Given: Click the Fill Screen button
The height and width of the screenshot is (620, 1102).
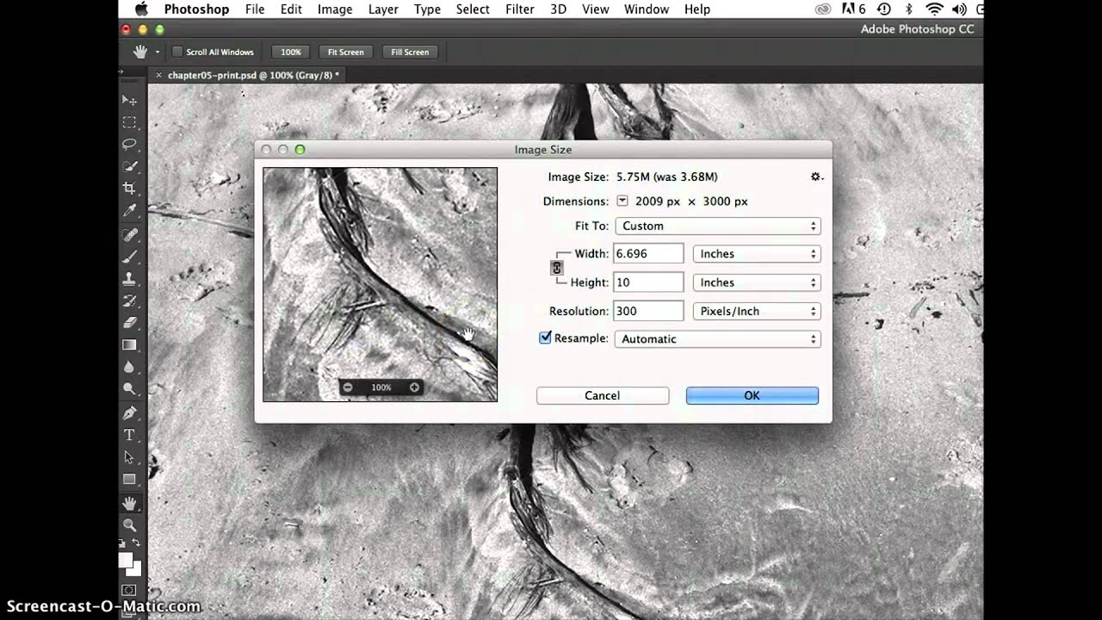Looking at the screenshot, I should (x=410, y=52).
